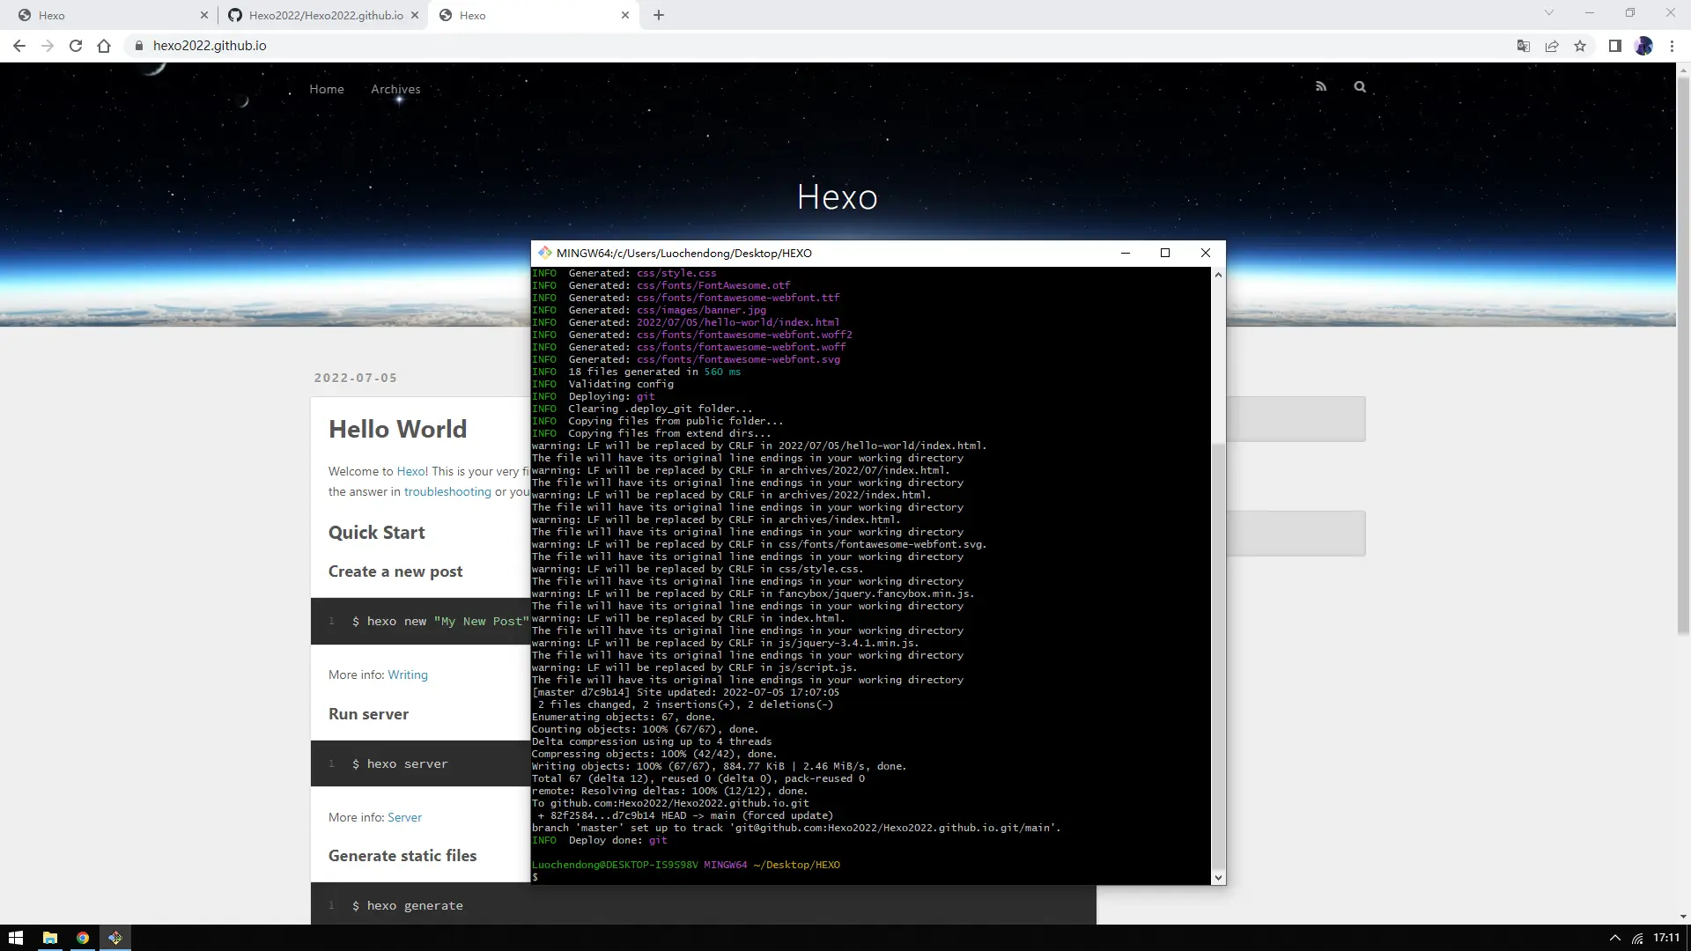Follow the Hexo link in welcome text

pyautogui.click(x=410, y=471)
